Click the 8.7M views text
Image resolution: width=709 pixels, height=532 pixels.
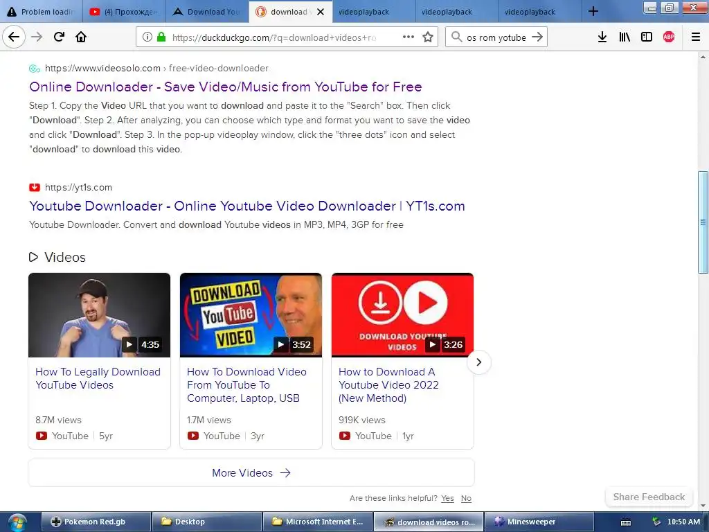pos(58,420)
